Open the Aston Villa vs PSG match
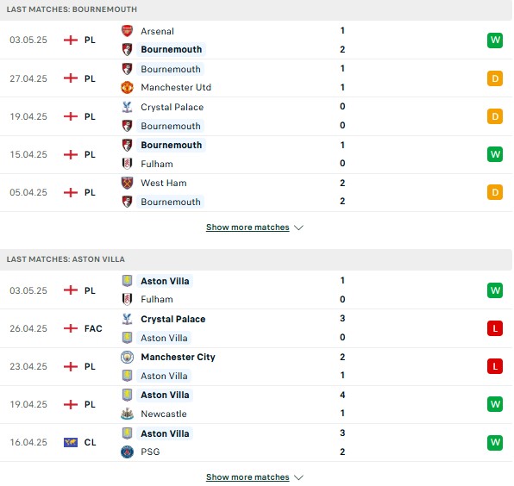The width and height of the screenshot is (514, 486). 255,443
